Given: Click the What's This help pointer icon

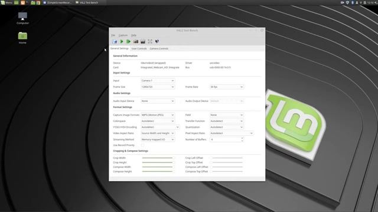Looking at the screenshot, I should pos(157,42).
